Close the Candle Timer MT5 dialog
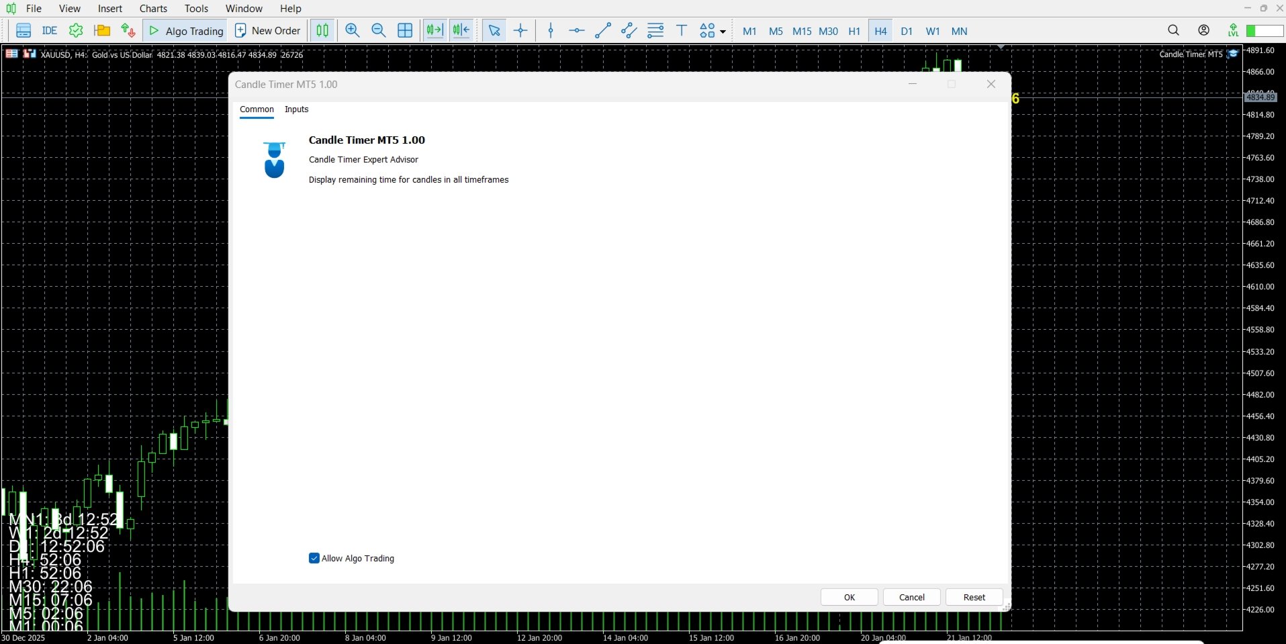Image resolution: width=1286 pixels, height=644 pixels. coord(991,84)
